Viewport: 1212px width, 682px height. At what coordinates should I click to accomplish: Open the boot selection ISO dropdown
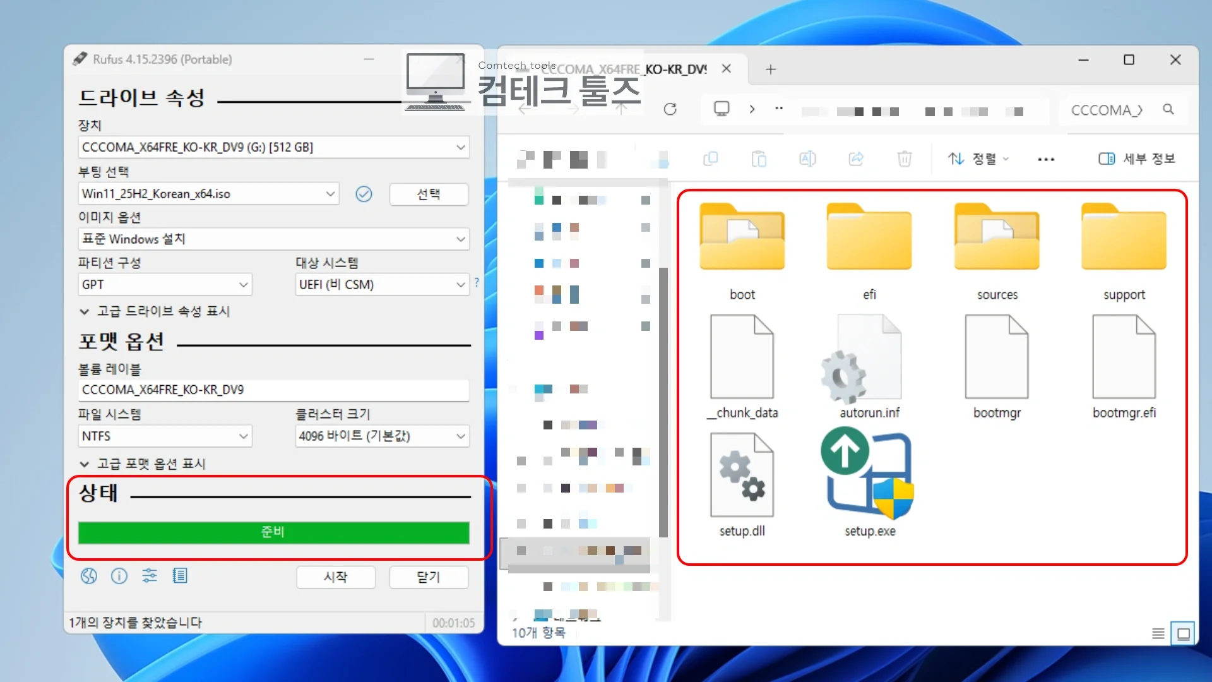208,194
